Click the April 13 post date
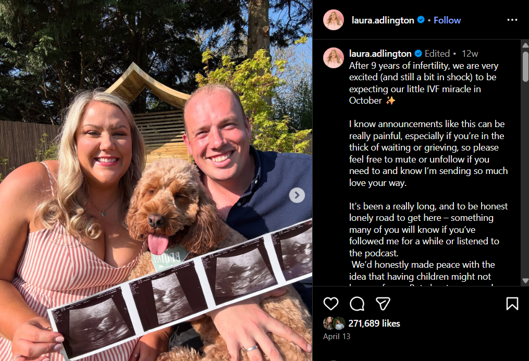This screenshot has width=529, height=361. point(337,337)
